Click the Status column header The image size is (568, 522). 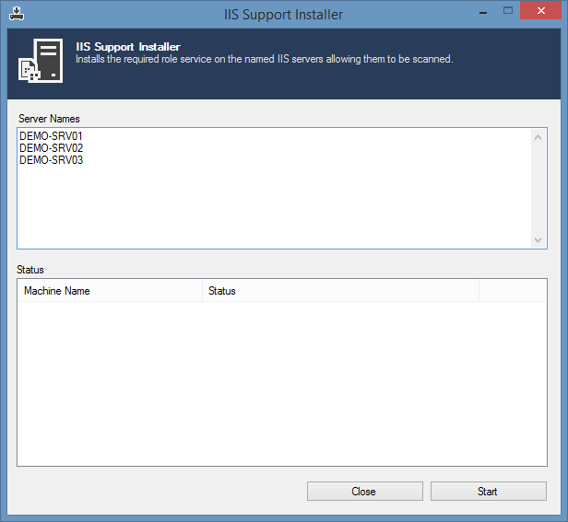(340, 291)
